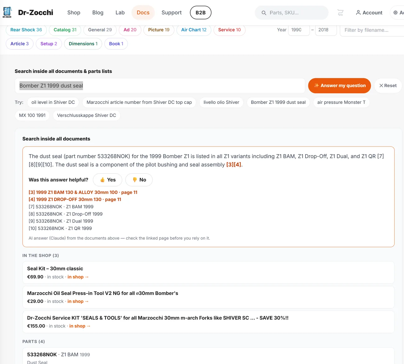Click the Dr-Zocchi logo icon

point(7,12)
